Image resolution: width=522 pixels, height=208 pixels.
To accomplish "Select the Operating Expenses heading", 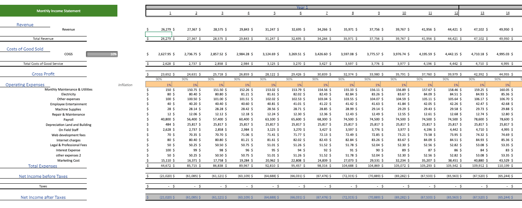I will (x=25, y=85).
